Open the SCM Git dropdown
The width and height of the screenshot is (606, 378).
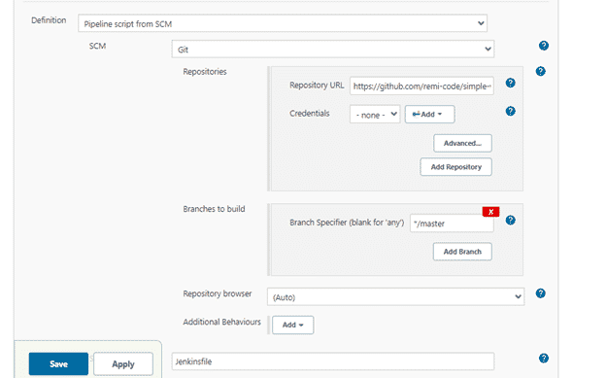333,50
